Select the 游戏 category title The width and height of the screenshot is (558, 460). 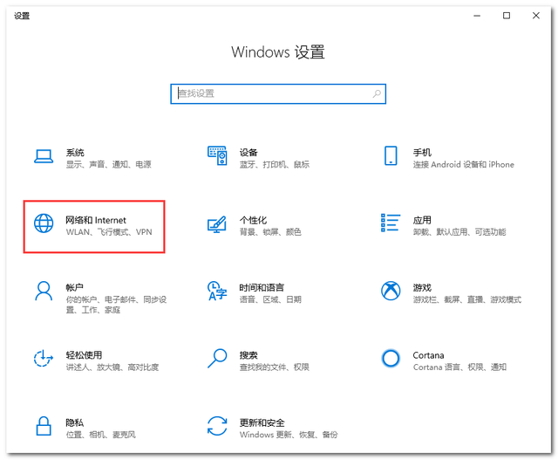[422, 287]
